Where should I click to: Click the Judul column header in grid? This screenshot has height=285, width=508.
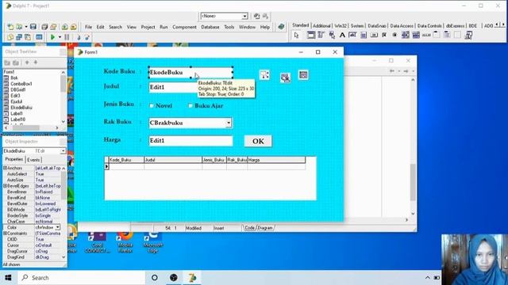click(x=173, y=160)
